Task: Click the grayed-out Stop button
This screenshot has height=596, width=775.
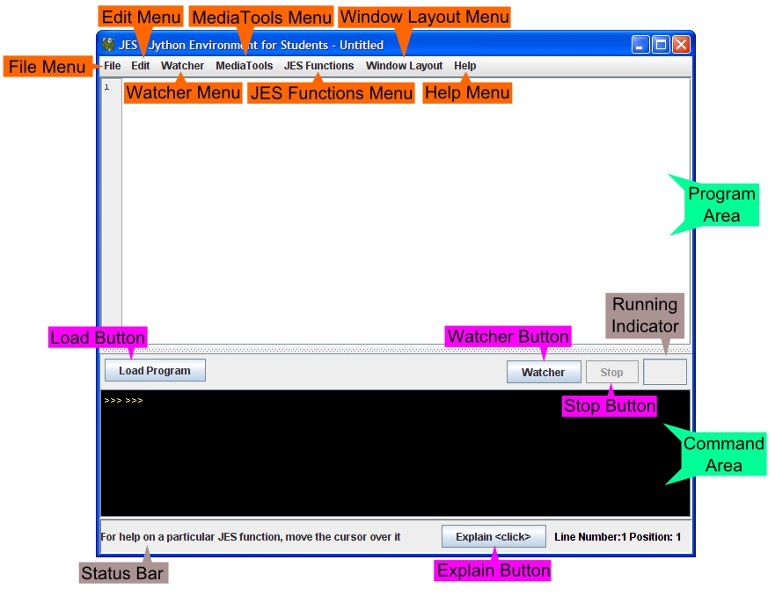Action: pos(611,372)
